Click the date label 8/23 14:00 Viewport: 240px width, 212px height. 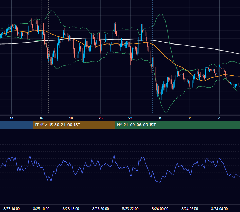(12, 208)
